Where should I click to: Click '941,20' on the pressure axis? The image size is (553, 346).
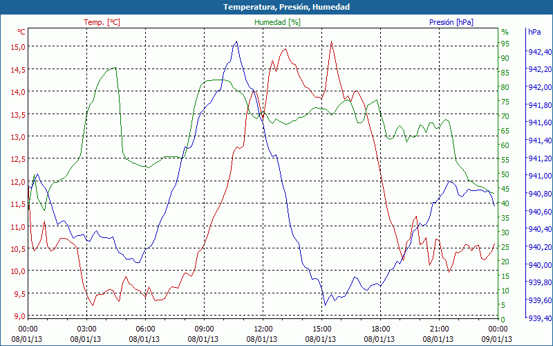pyautogui.click(x=540, y=158)
